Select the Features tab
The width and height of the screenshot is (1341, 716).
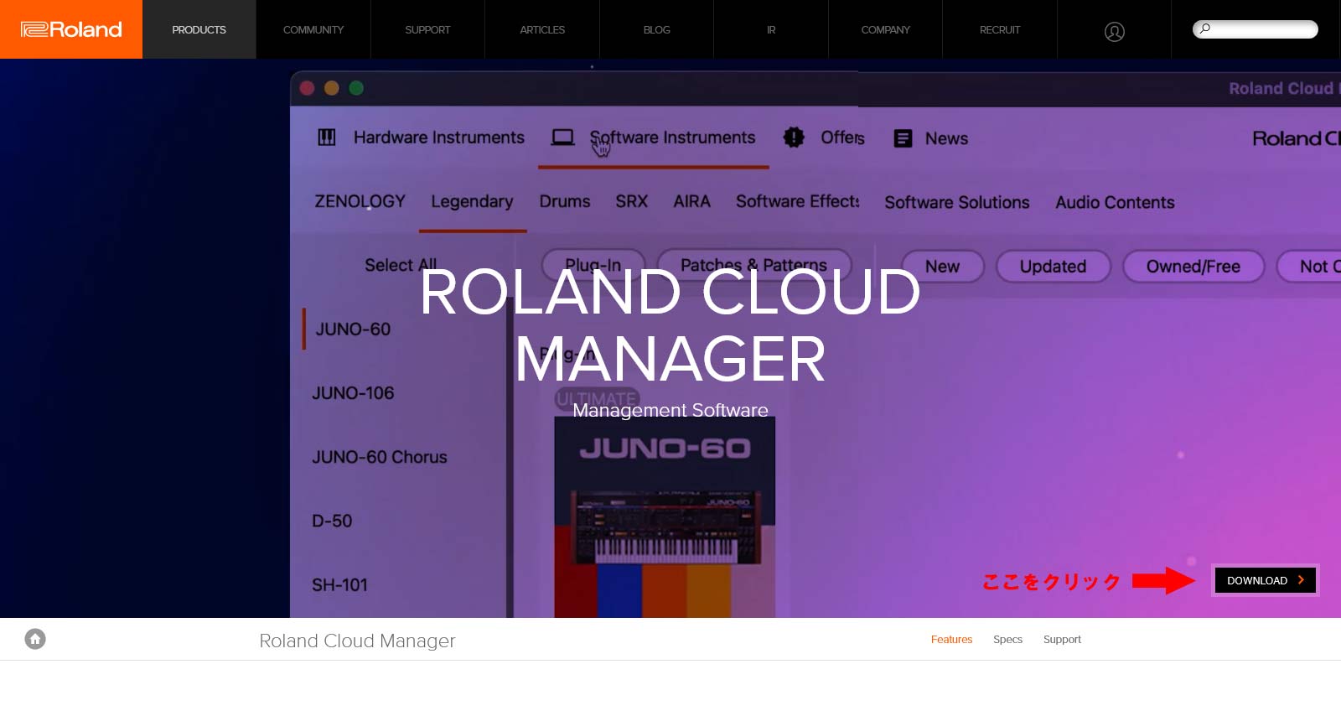point(951,639)
